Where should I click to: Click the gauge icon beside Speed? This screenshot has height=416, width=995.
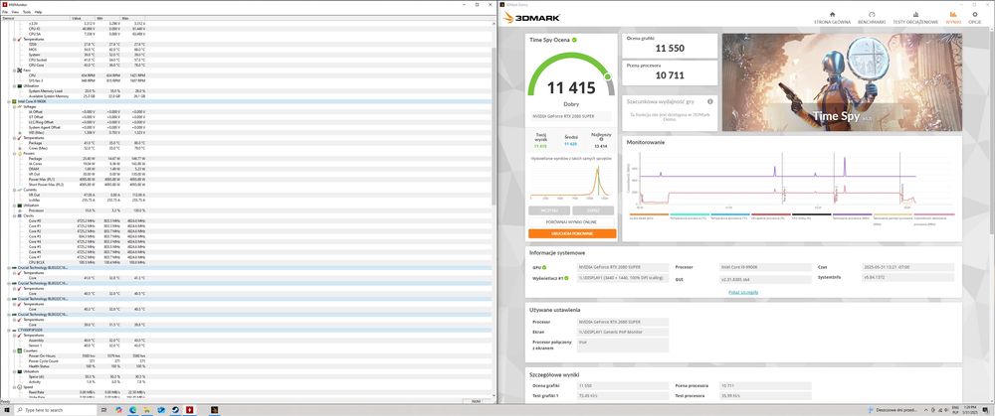pos(19,387)
